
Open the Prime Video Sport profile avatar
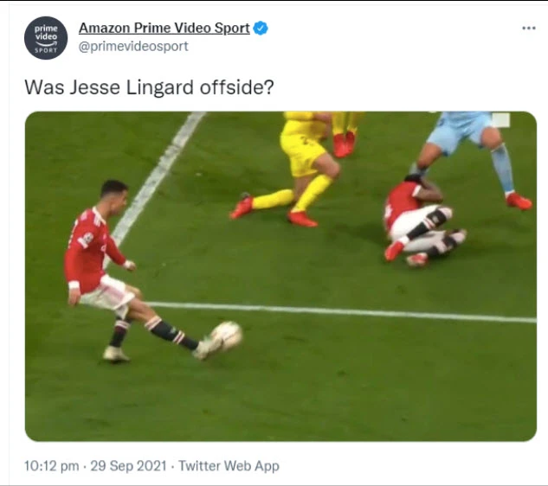46,38
